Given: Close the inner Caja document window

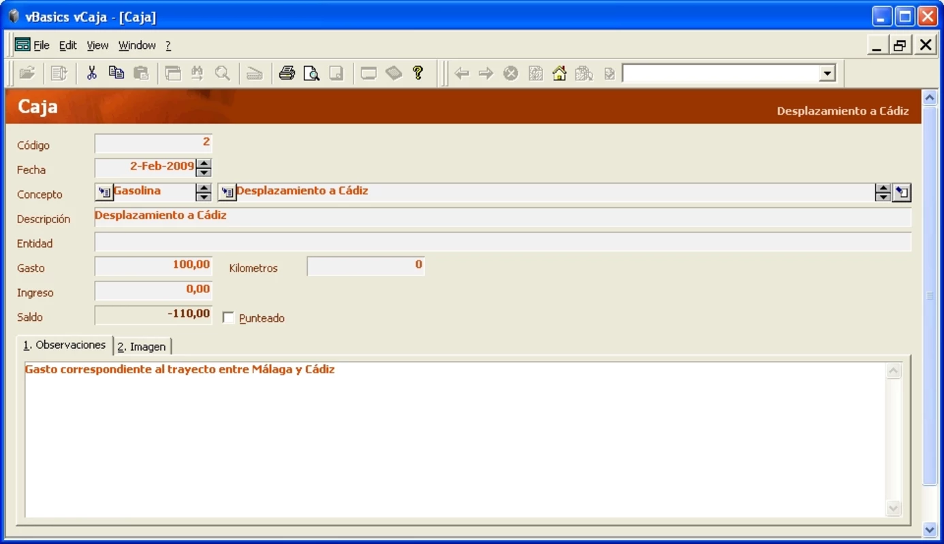Looking at the screenshot, I should (926, 46).
